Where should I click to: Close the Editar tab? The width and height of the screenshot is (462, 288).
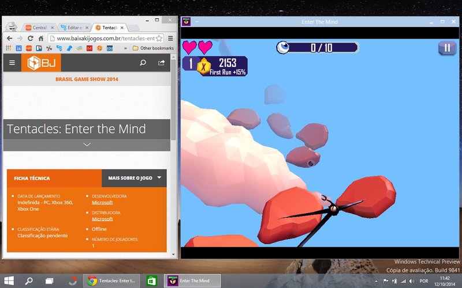click(87, 28)
